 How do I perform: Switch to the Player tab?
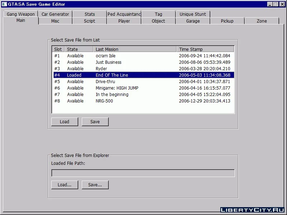click(124, 21)
